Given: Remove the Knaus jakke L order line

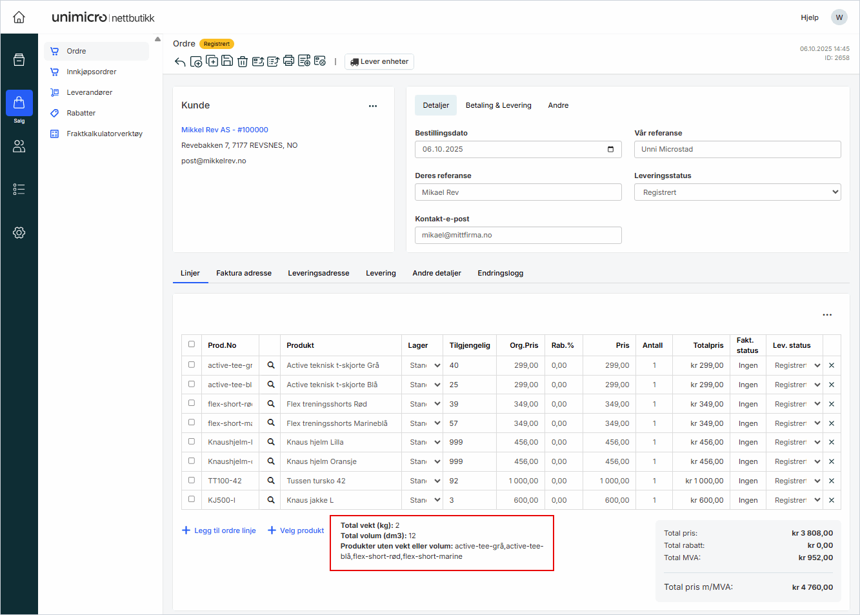Looking at the screenshot, I should [x=832, y=500].
